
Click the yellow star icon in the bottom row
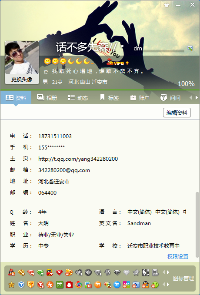click(x=11, y=285)
